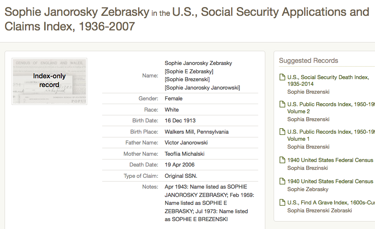The height and width of the screenshot is (229, 375).
Task: Click father name Victor Janorowski
Action: [x=186, y=143]
